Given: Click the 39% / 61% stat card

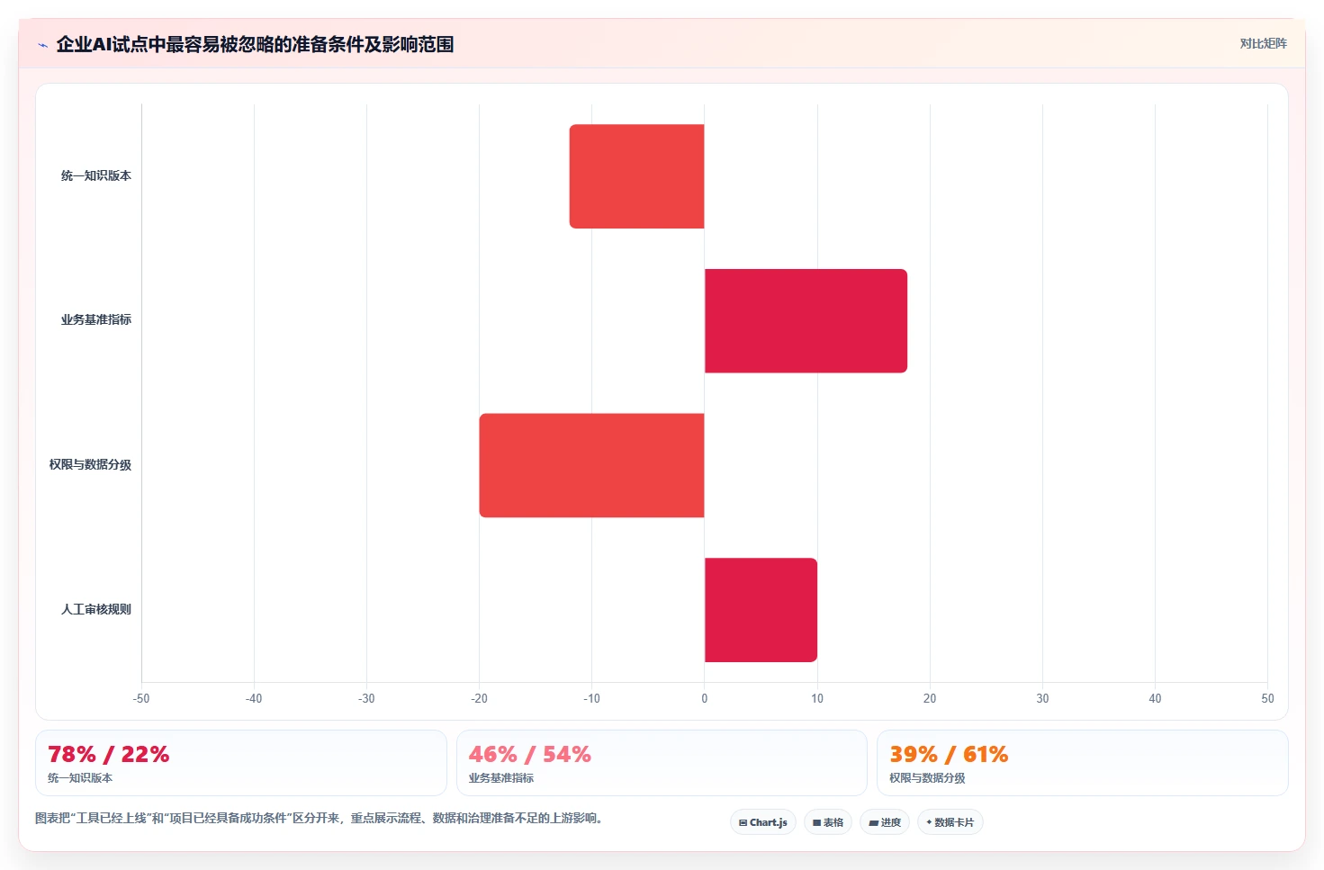Looking at the screenshot, I should tap(1083, 763).
